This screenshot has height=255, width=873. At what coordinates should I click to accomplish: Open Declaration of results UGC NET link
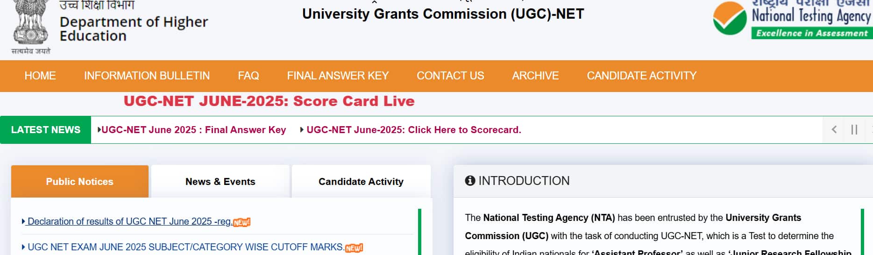coord(129,221)
